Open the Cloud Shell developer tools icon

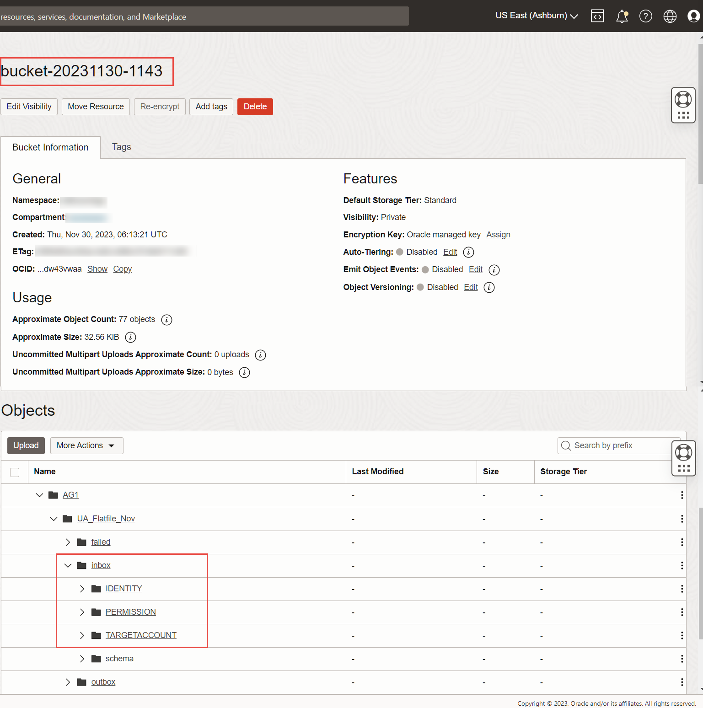597,16
